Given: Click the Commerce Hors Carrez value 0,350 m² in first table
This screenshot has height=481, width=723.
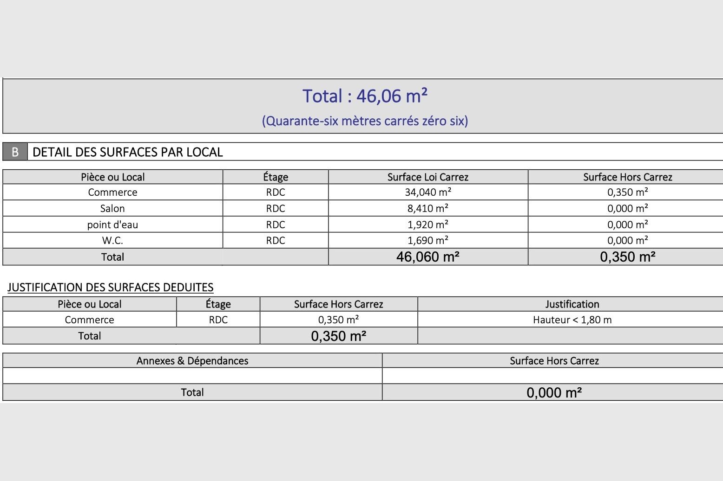Looking at the screenshot, I should tap(628, 192).
